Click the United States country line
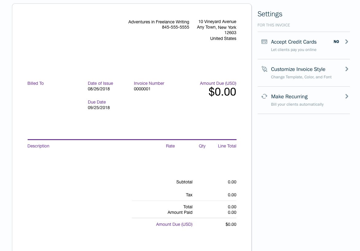Screen dimensions: 360x251 (x=223, y=38)
